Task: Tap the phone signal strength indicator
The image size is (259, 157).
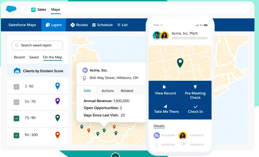Action: pos(197,25)
